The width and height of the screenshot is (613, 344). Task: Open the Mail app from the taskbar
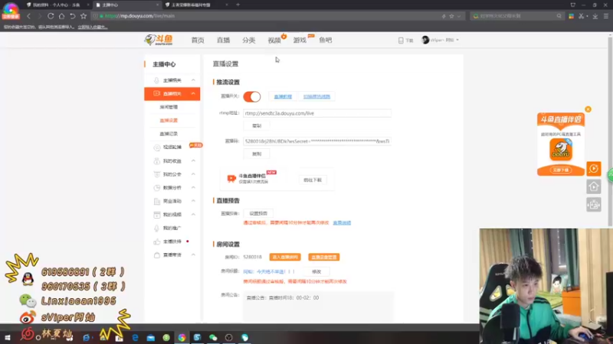point(151,337)
